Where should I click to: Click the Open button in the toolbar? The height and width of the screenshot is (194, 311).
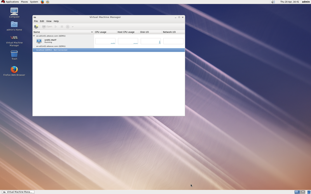click(47, 27)
